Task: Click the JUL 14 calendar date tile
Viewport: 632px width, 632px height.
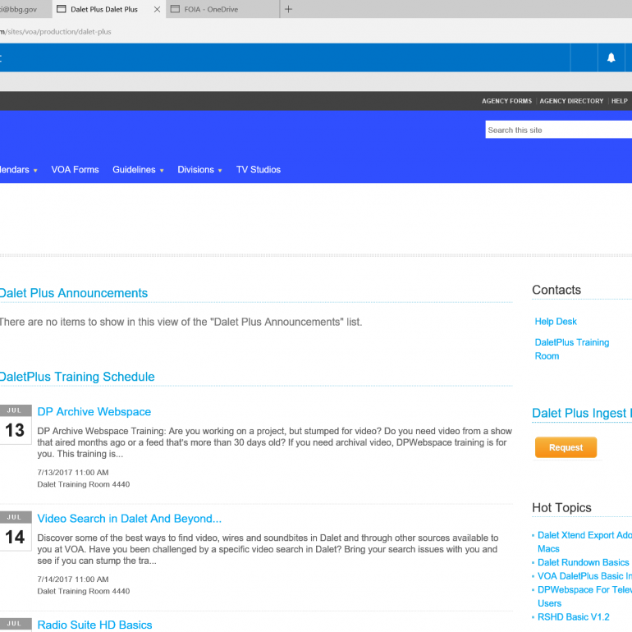Action: coord(16,531)
